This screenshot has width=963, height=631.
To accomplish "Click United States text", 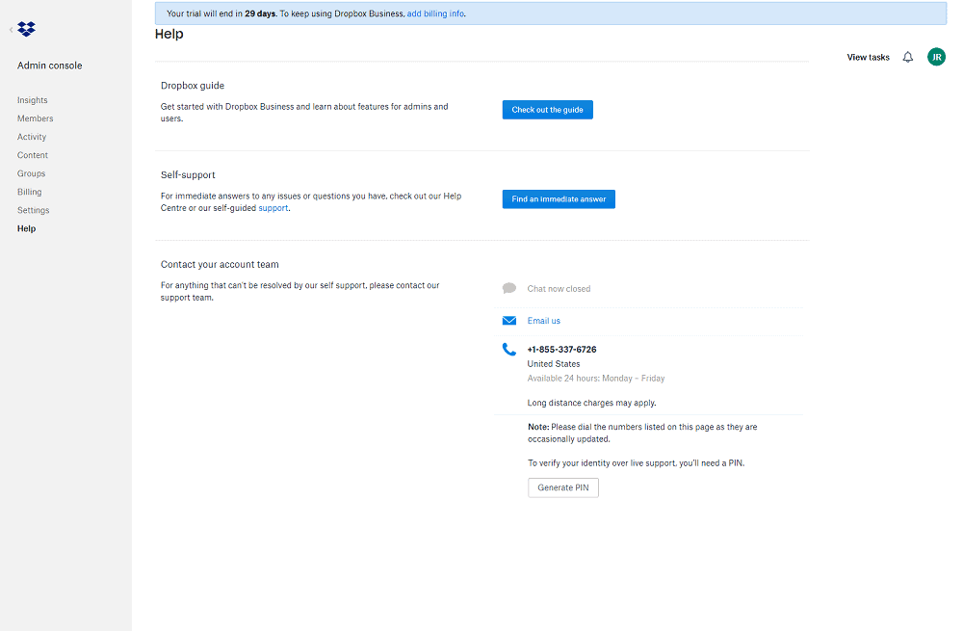I will tap(554, 364).
